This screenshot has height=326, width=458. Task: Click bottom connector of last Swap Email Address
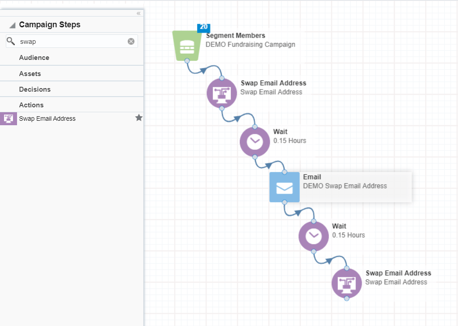346,298
